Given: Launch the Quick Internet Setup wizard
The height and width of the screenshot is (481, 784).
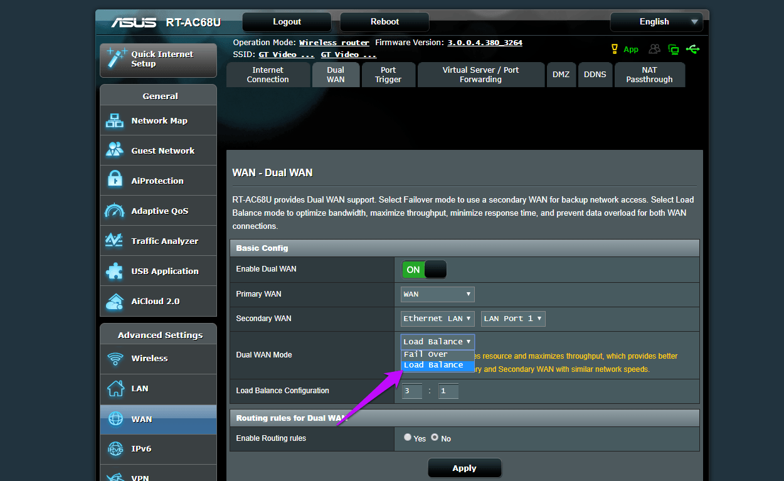Looking at the screenshot, I should pyautogui.click(x=158, y=60).
